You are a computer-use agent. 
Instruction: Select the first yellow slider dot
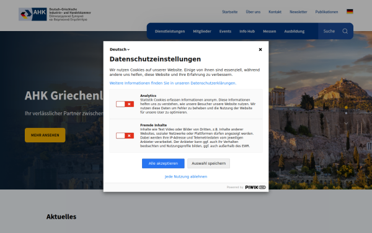(x=346, y=107)
